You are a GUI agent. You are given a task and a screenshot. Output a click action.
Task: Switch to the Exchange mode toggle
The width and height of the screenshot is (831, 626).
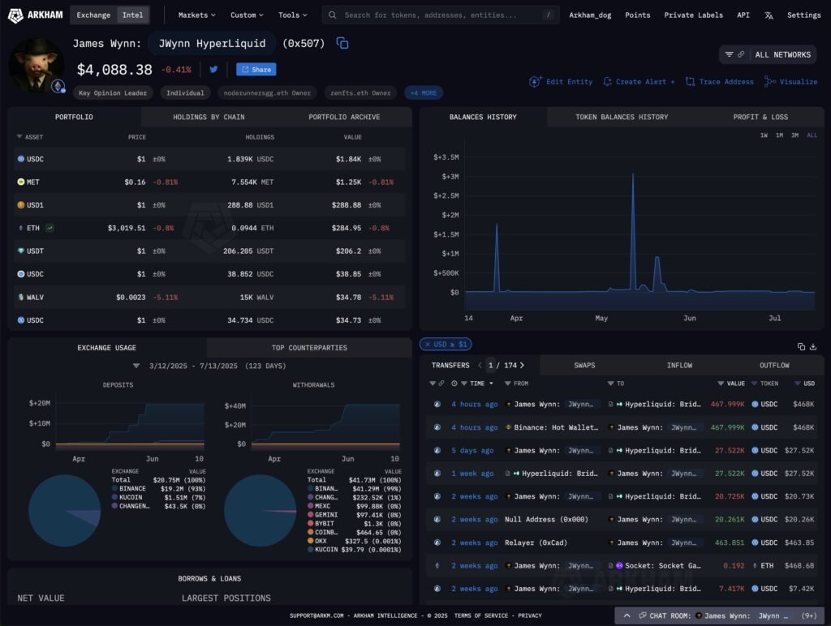point(93,15)
